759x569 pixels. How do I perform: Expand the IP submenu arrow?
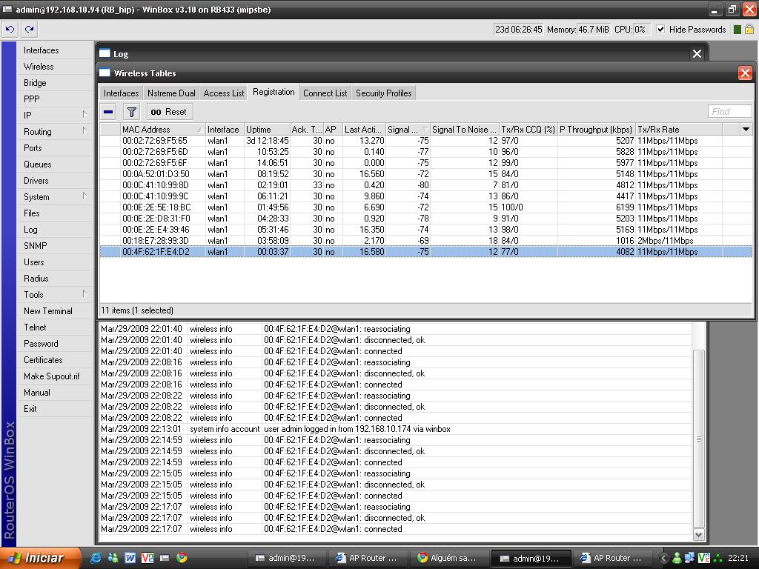tap(84, 115)
